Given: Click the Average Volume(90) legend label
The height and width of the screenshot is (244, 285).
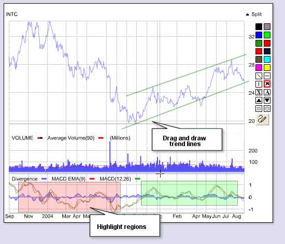Looking at the screenshot, I should 71,138.
